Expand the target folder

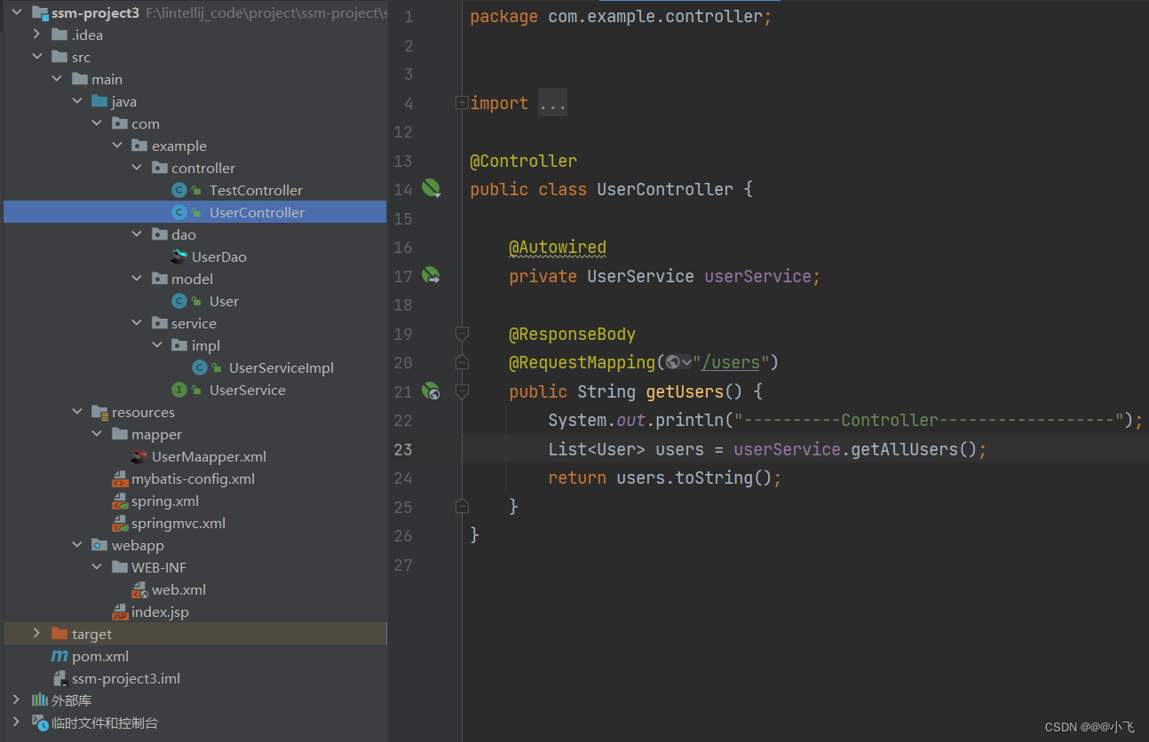point(36,633)
